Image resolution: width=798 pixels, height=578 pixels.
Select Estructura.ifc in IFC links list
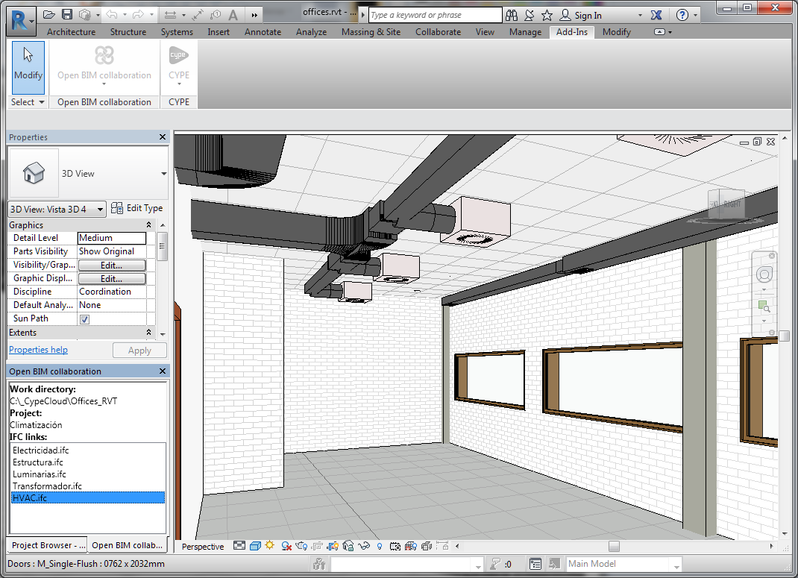38,462
